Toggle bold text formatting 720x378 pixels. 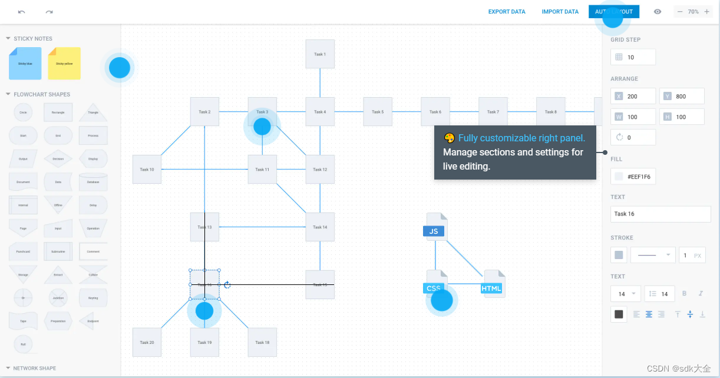coord(683,293)
